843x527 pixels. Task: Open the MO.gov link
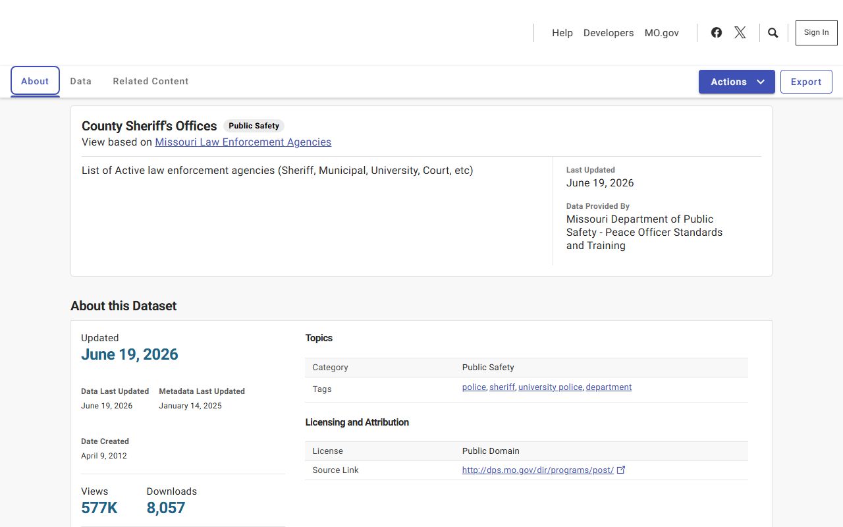pos(662,33)
